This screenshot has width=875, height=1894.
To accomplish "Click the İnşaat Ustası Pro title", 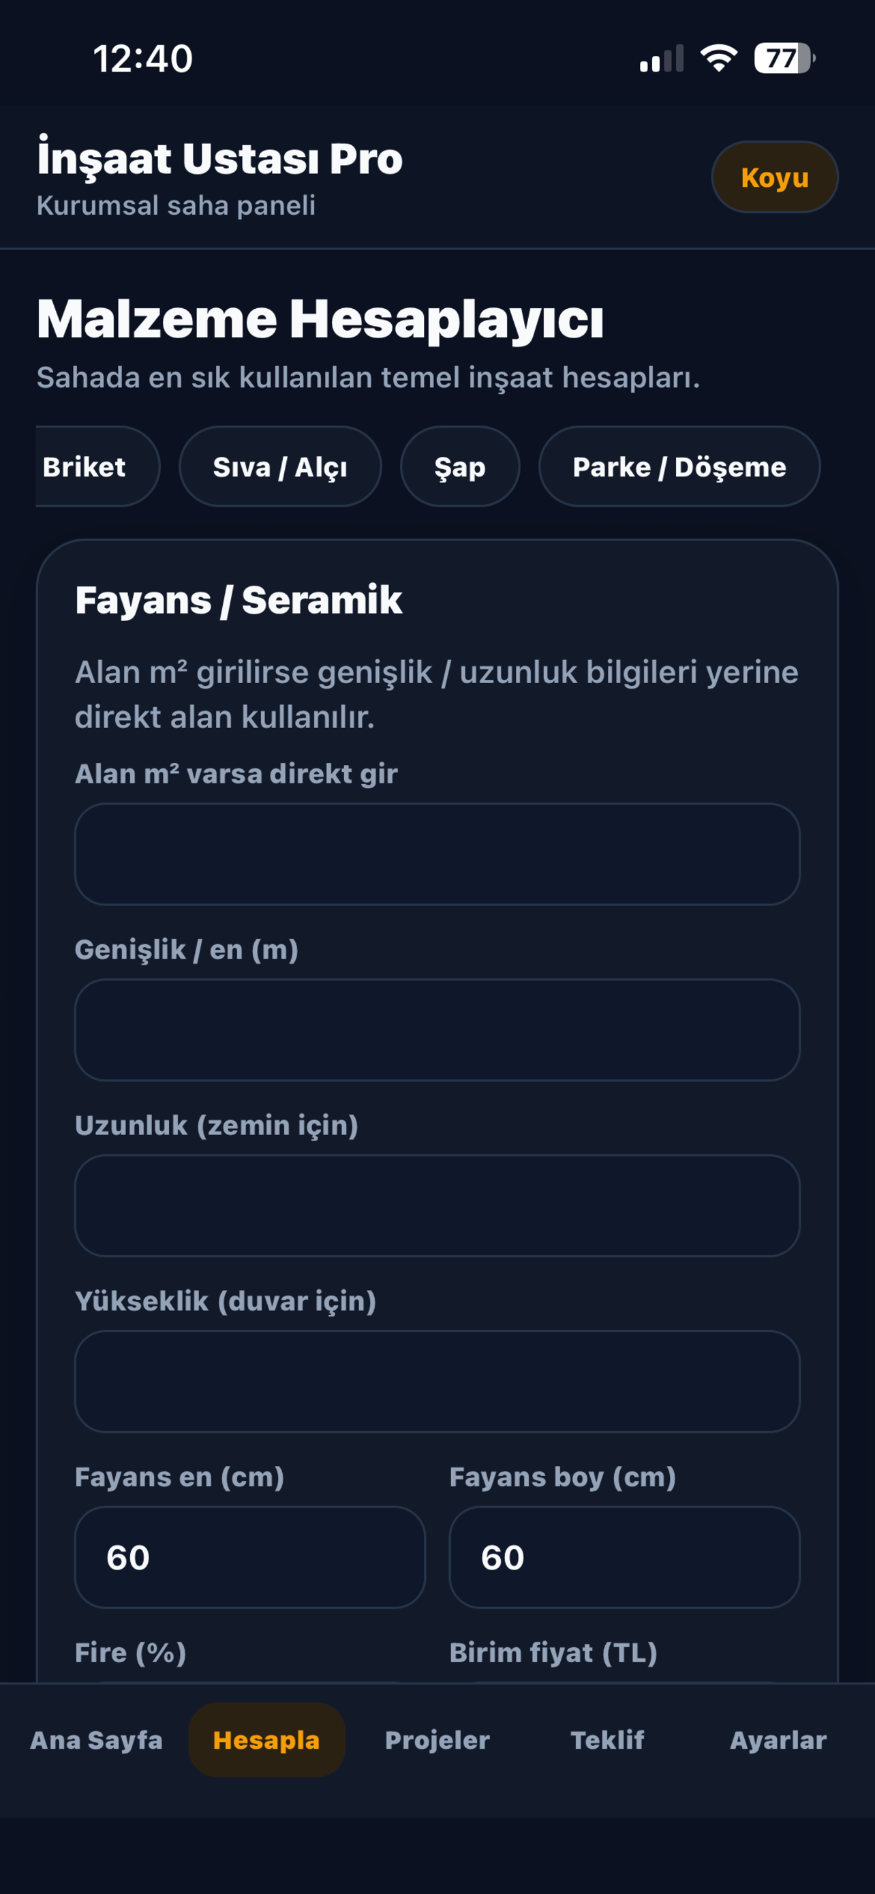I will 219,157.
